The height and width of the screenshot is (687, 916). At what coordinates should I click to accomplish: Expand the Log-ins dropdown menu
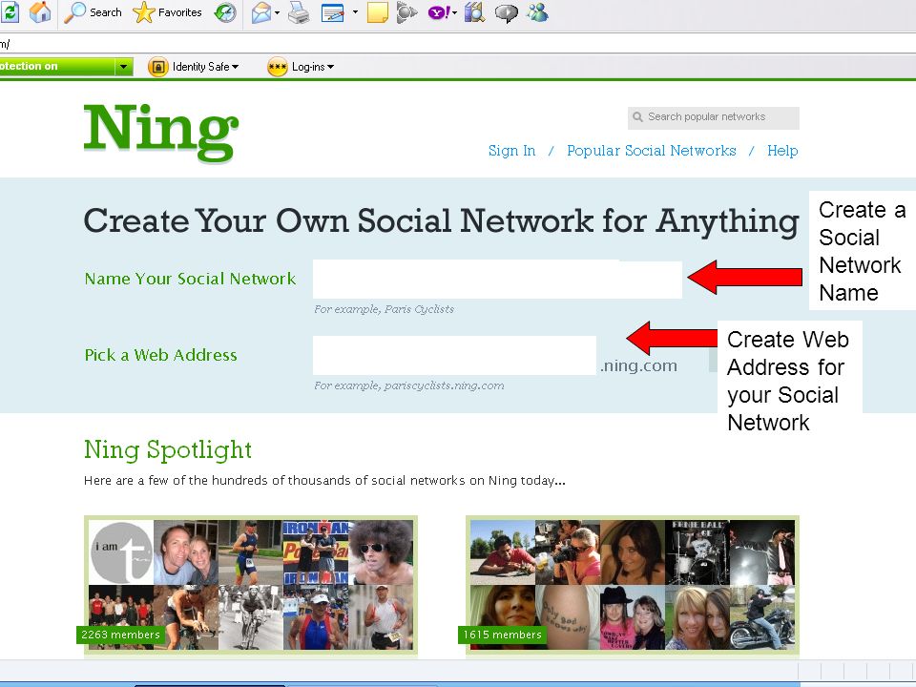[313, 67]
